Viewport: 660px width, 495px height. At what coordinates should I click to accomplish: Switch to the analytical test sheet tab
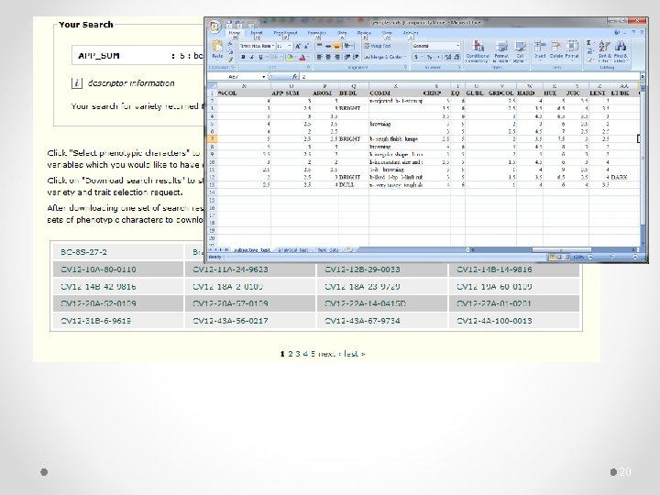[292, 250]
